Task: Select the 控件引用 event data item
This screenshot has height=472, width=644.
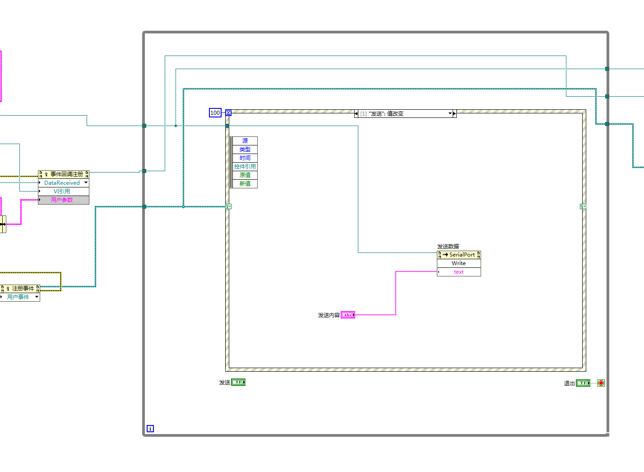Action: tap(245, 167)
